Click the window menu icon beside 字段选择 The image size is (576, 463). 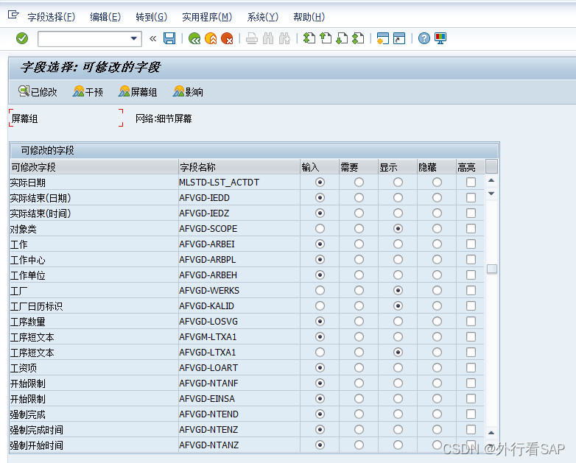pyautogui.click(x=13, y=15)
